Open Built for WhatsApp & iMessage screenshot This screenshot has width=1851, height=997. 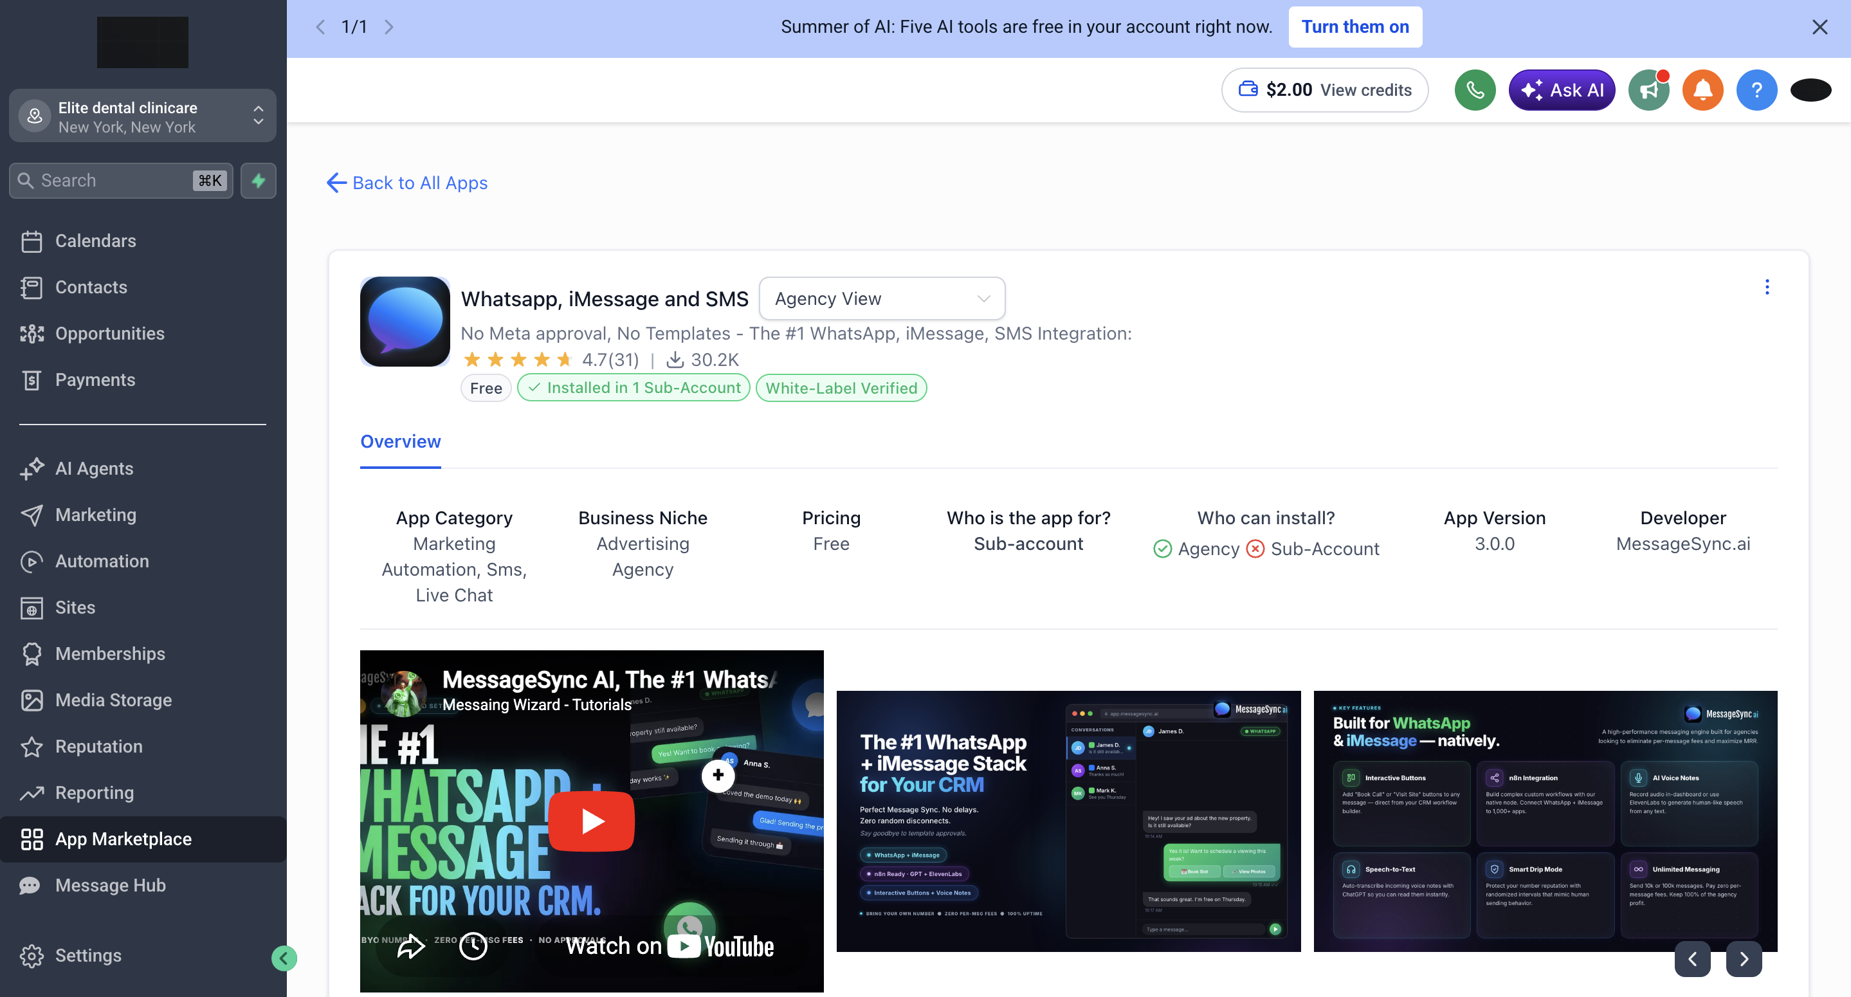click(1545, 821)
